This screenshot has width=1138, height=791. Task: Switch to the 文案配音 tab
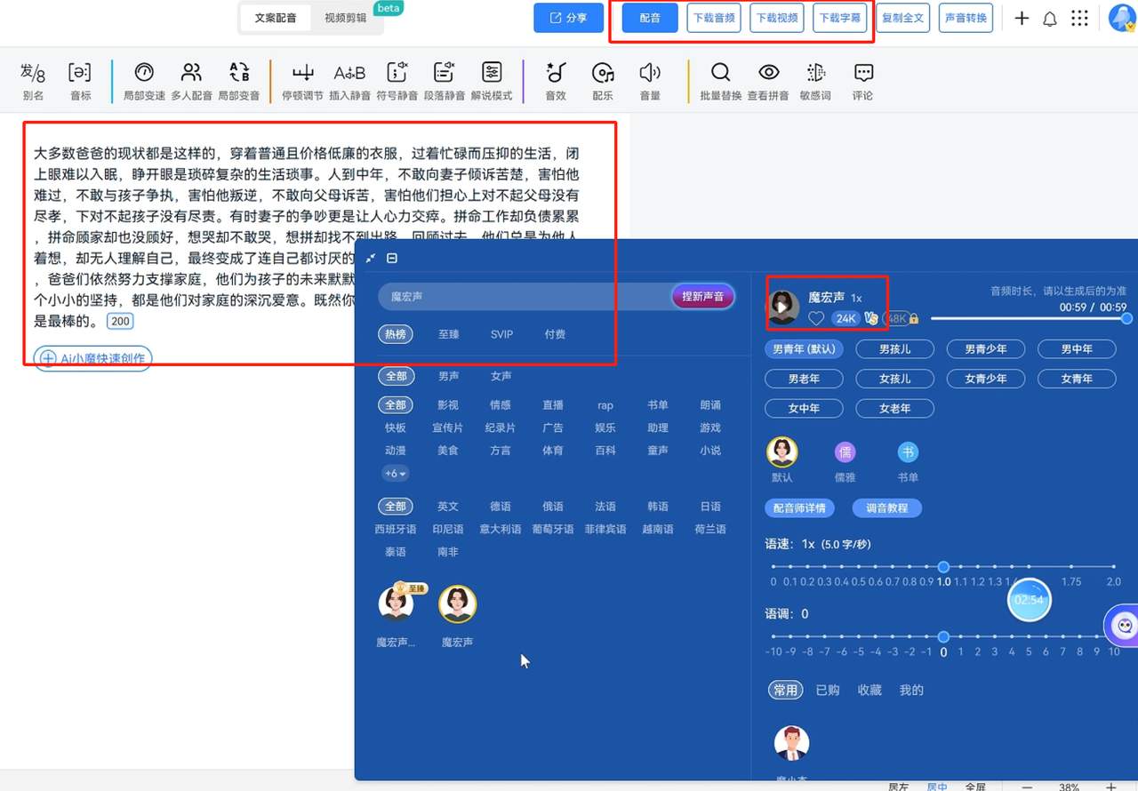pos(275,18)
